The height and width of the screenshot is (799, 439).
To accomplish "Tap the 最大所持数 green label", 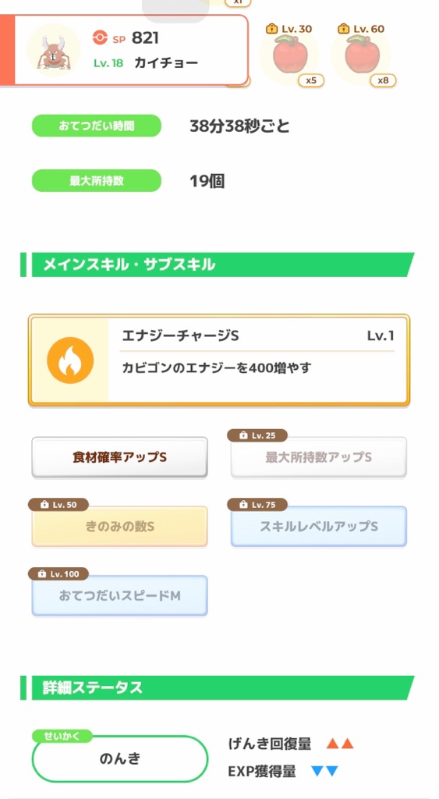I will tap(97, 181).
